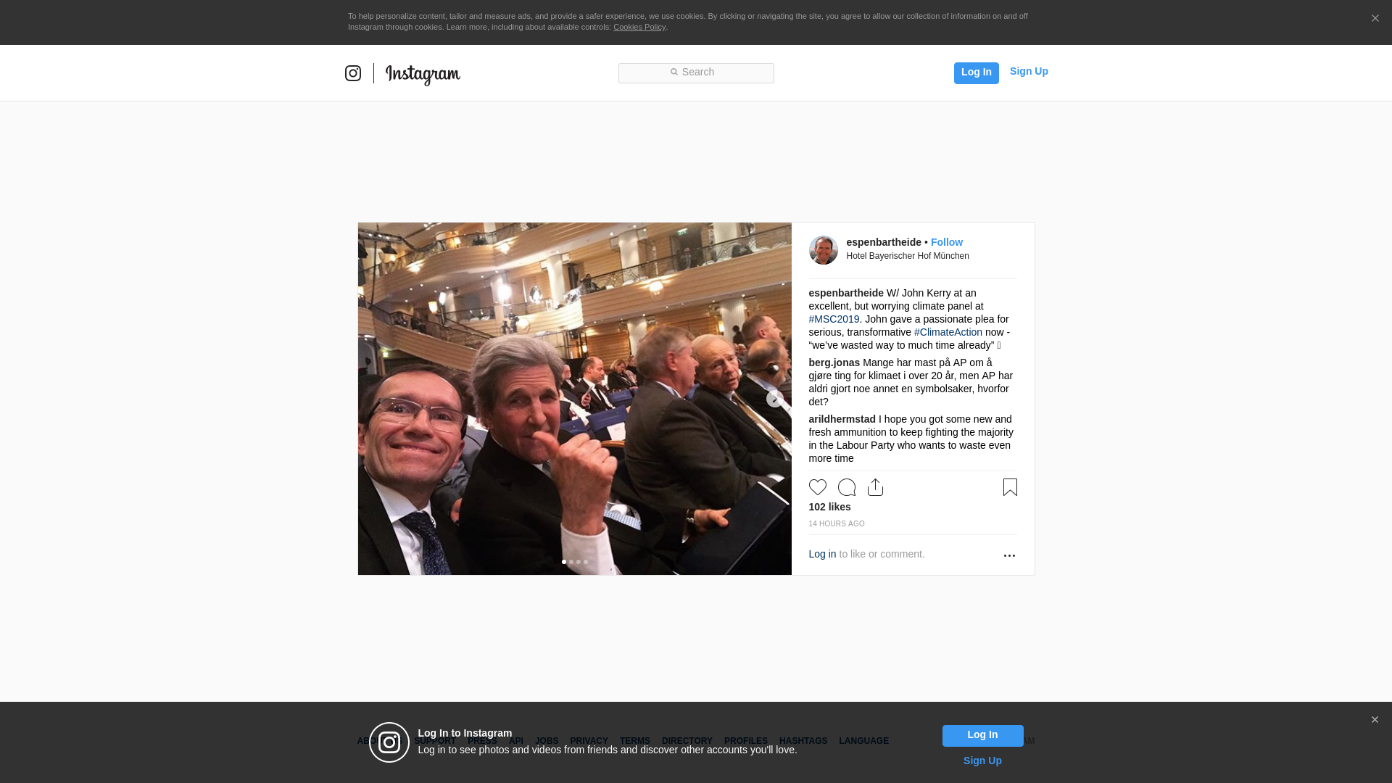Open espenbartheide profile picture
Image resolution: width=1392 pixels, height=783 pixels.
[x=824, y=250]
